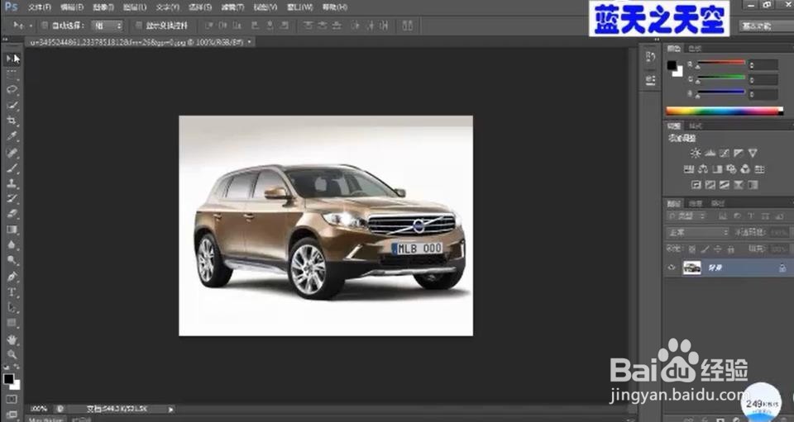Add a Hue/Saturation adjustment layer
The height and width of the screenshot is (422, 794).
[689, 169]
